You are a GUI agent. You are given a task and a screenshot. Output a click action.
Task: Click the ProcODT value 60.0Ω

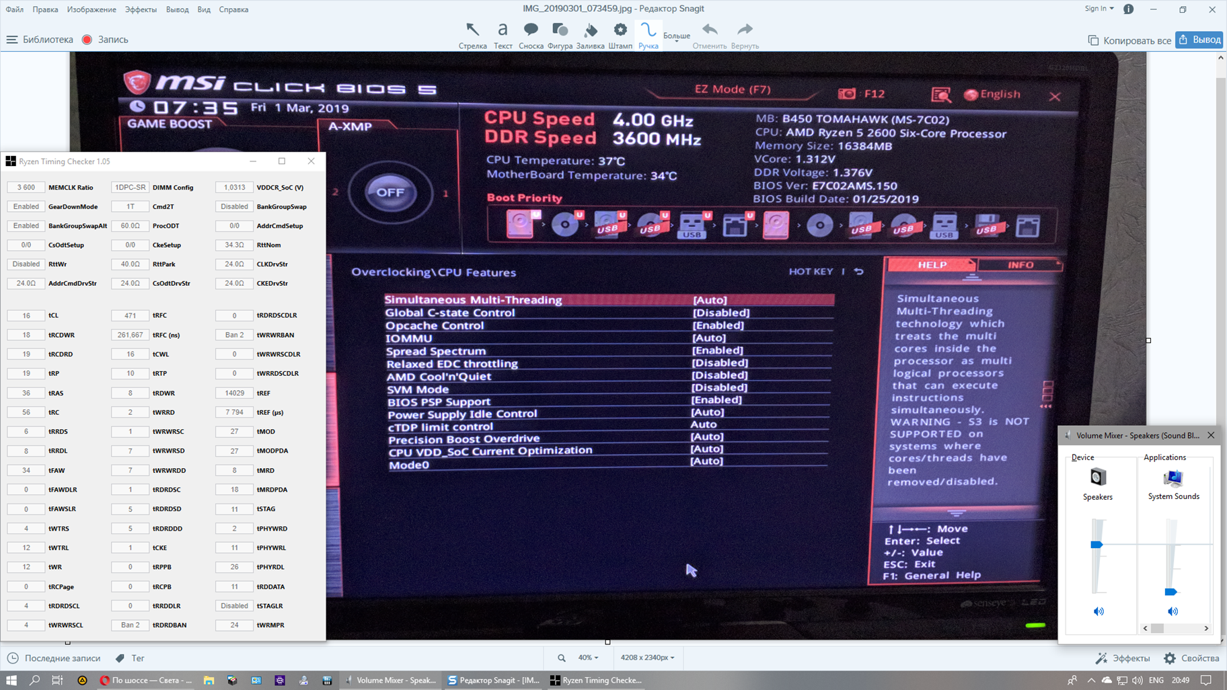130,226
